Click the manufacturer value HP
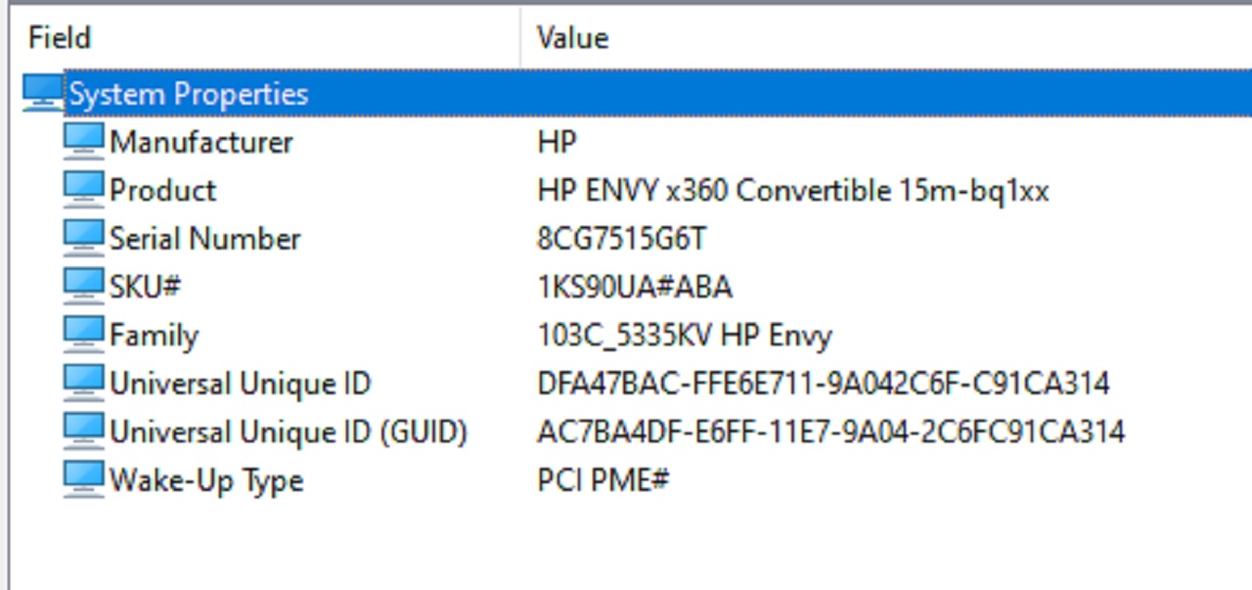Screen dimensions: 1252x590 point(557,142)
